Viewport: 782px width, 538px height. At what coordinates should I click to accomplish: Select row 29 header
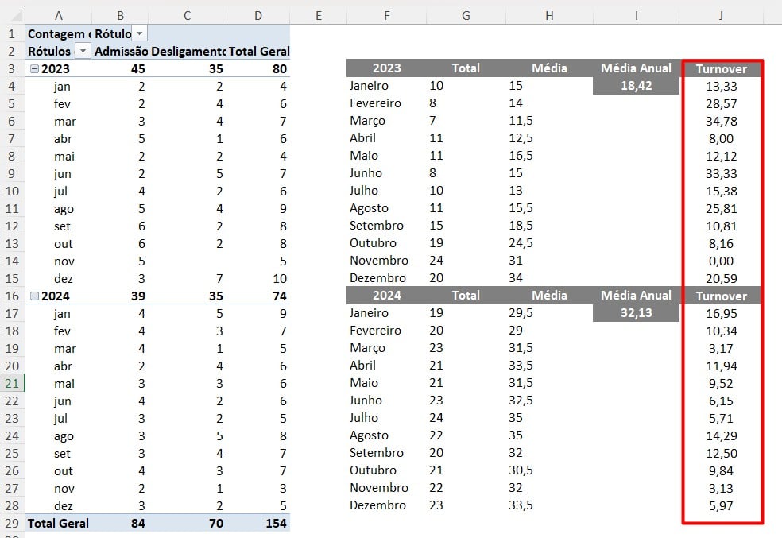coord(12,523)
